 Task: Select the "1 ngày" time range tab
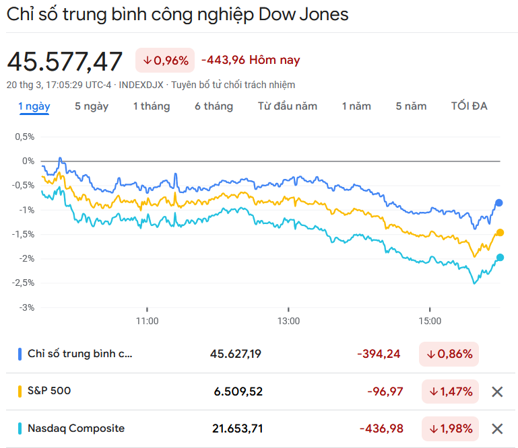(34, 106)
